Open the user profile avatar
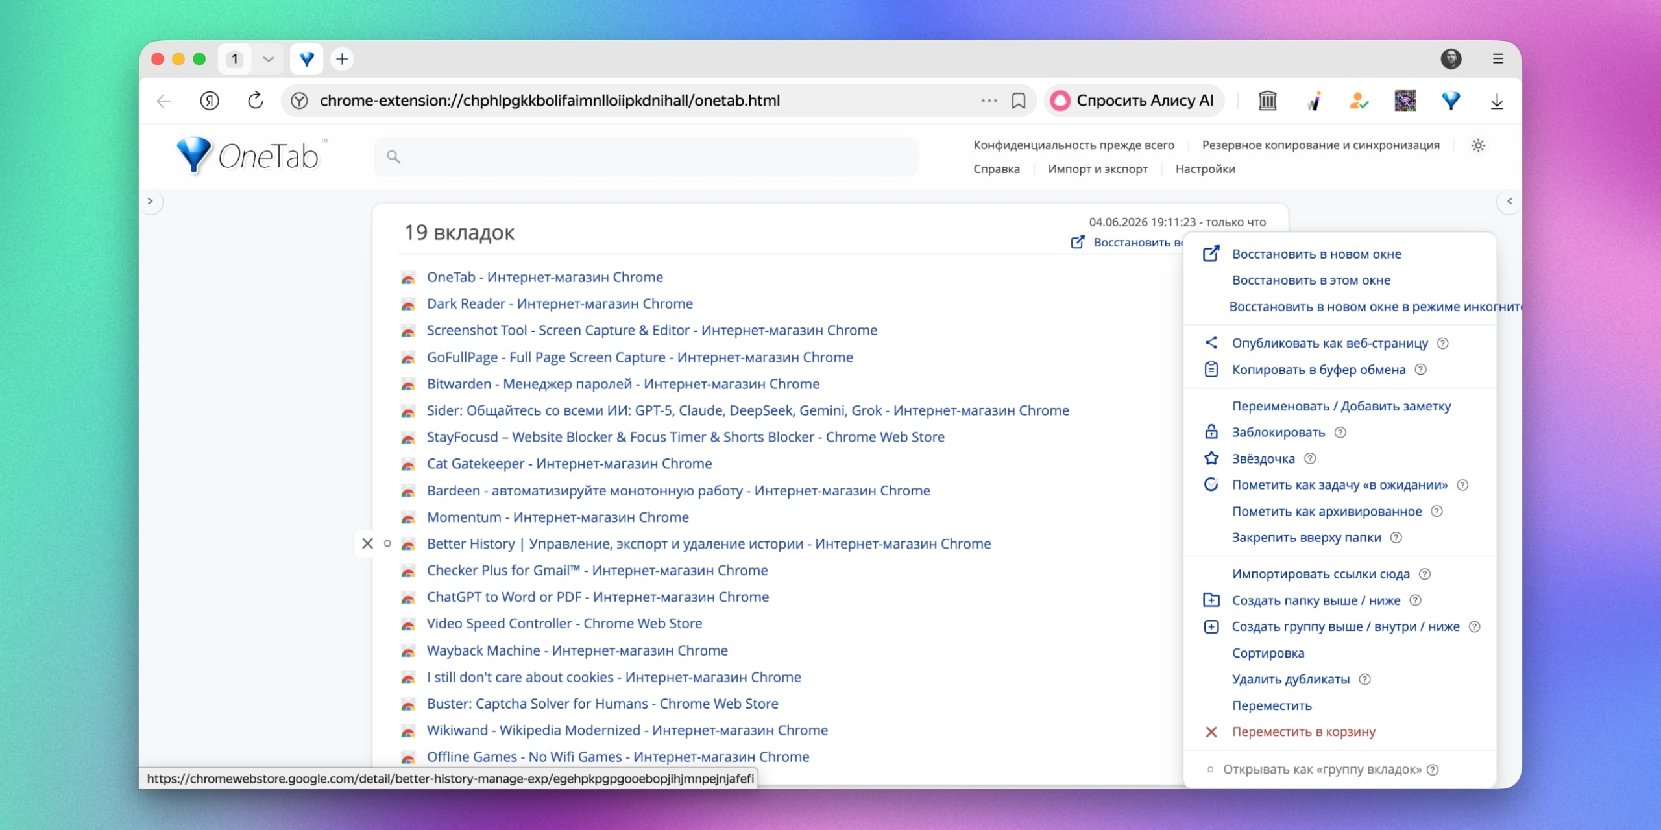Screen dimensions: 1661x830 click(1451, 59)
